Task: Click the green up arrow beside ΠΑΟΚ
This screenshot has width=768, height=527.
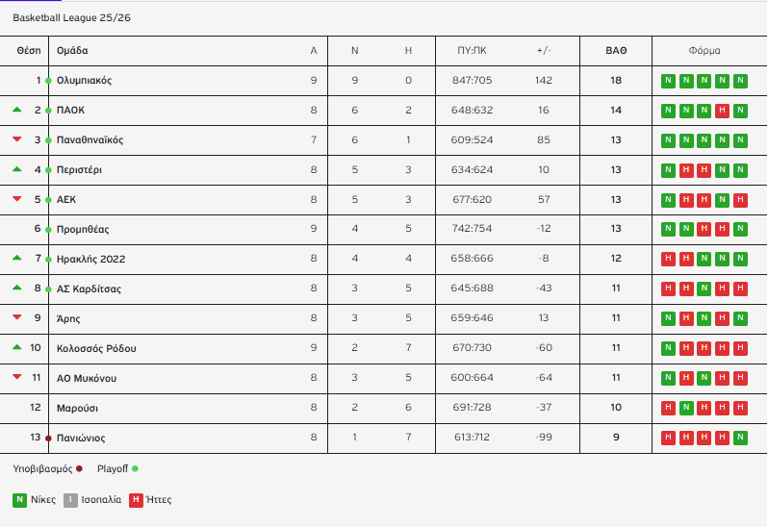Action: tap(16, 110)
